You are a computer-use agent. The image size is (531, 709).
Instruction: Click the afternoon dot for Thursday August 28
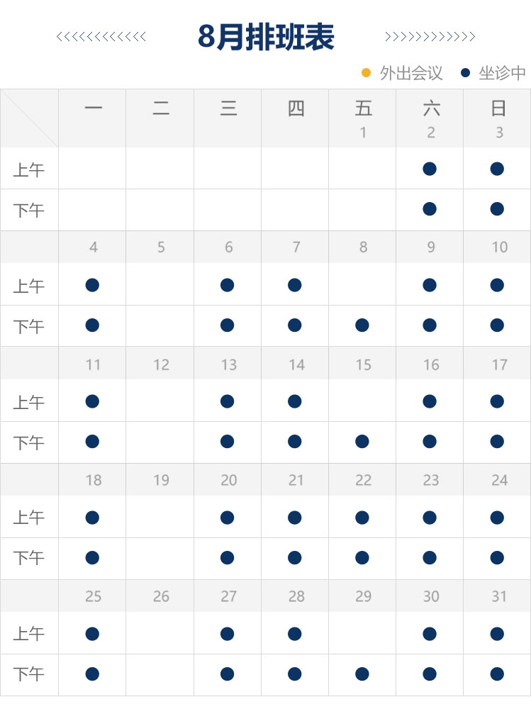pos(295,674)
